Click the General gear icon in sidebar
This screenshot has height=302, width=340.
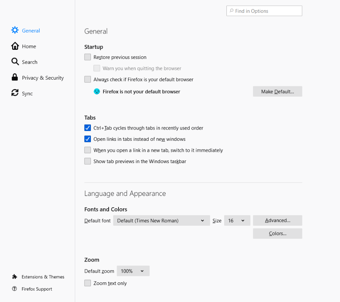click(x=15, y=30)
